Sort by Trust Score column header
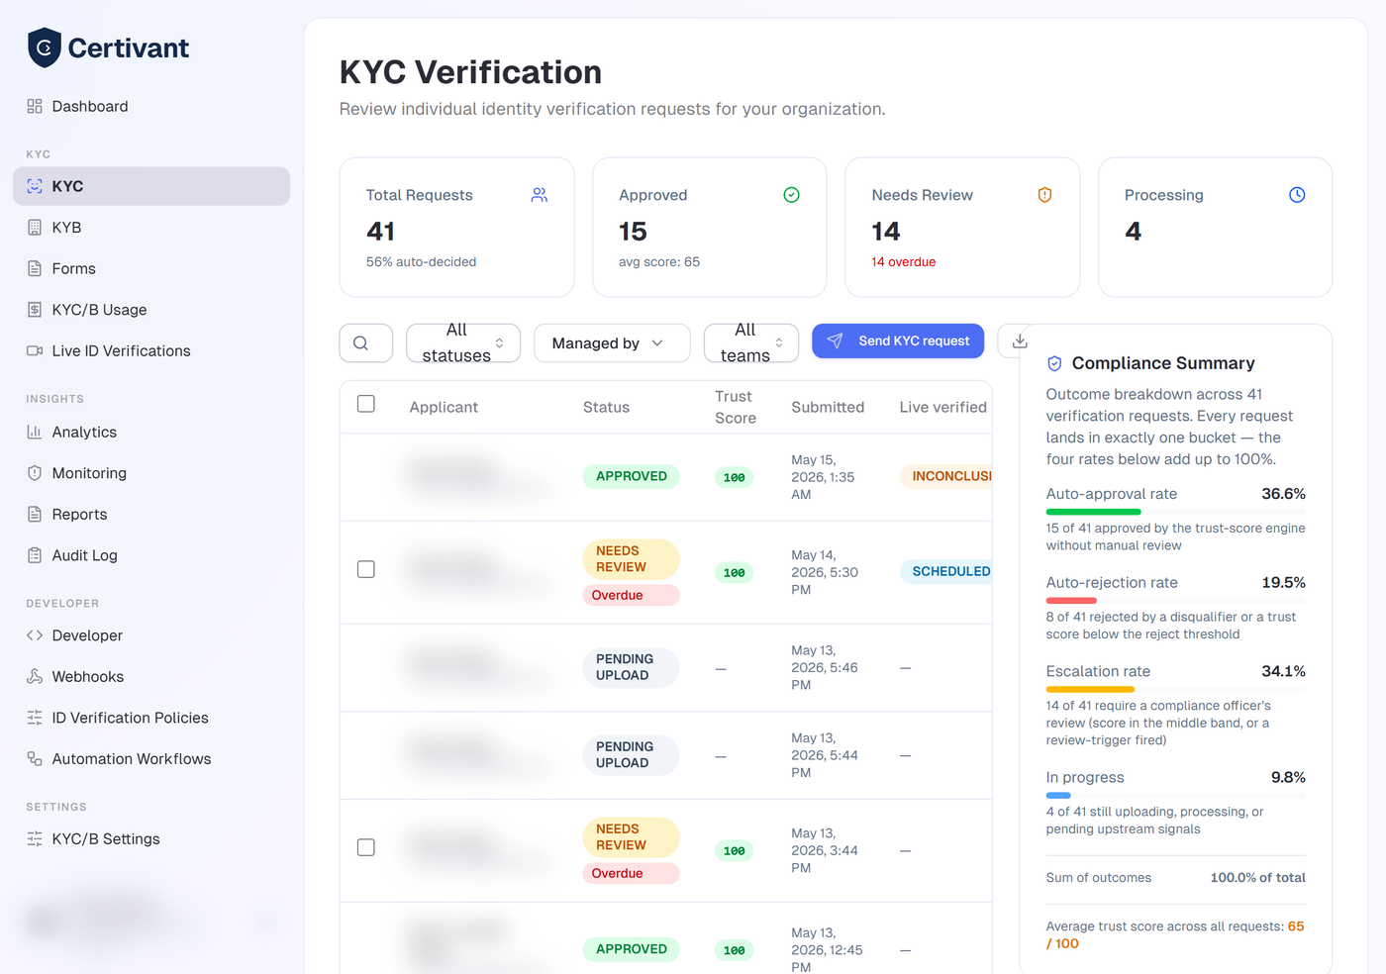This screenshot has width=1386, height=974. pyautogui.click(x=736, y=407)
